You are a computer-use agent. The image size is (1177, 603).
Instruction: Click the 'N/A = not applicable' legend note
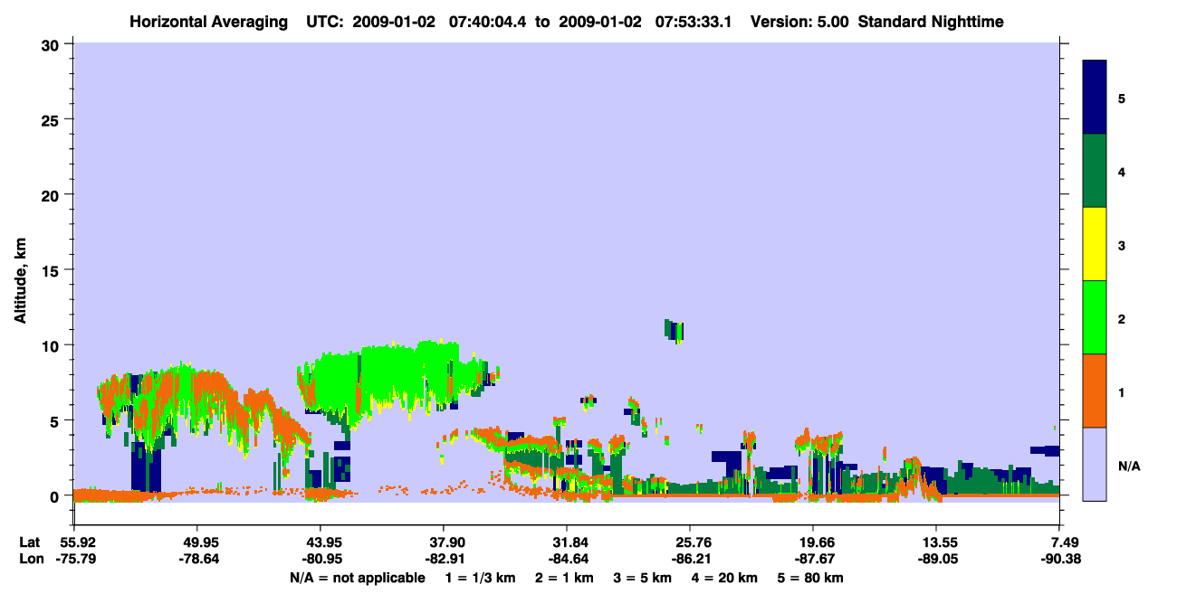pos(357,578)
